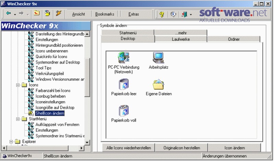The image size is (274, 161).
Task: Select Hintergrundbild positionieren tree item
Action: point(59,45)
